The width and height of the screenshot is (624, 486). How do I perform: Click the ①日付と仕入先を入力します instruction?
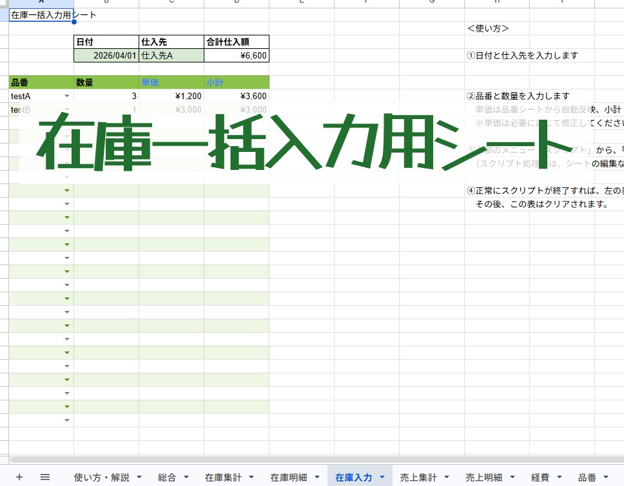pyautogui.click(x=522, y=55)
